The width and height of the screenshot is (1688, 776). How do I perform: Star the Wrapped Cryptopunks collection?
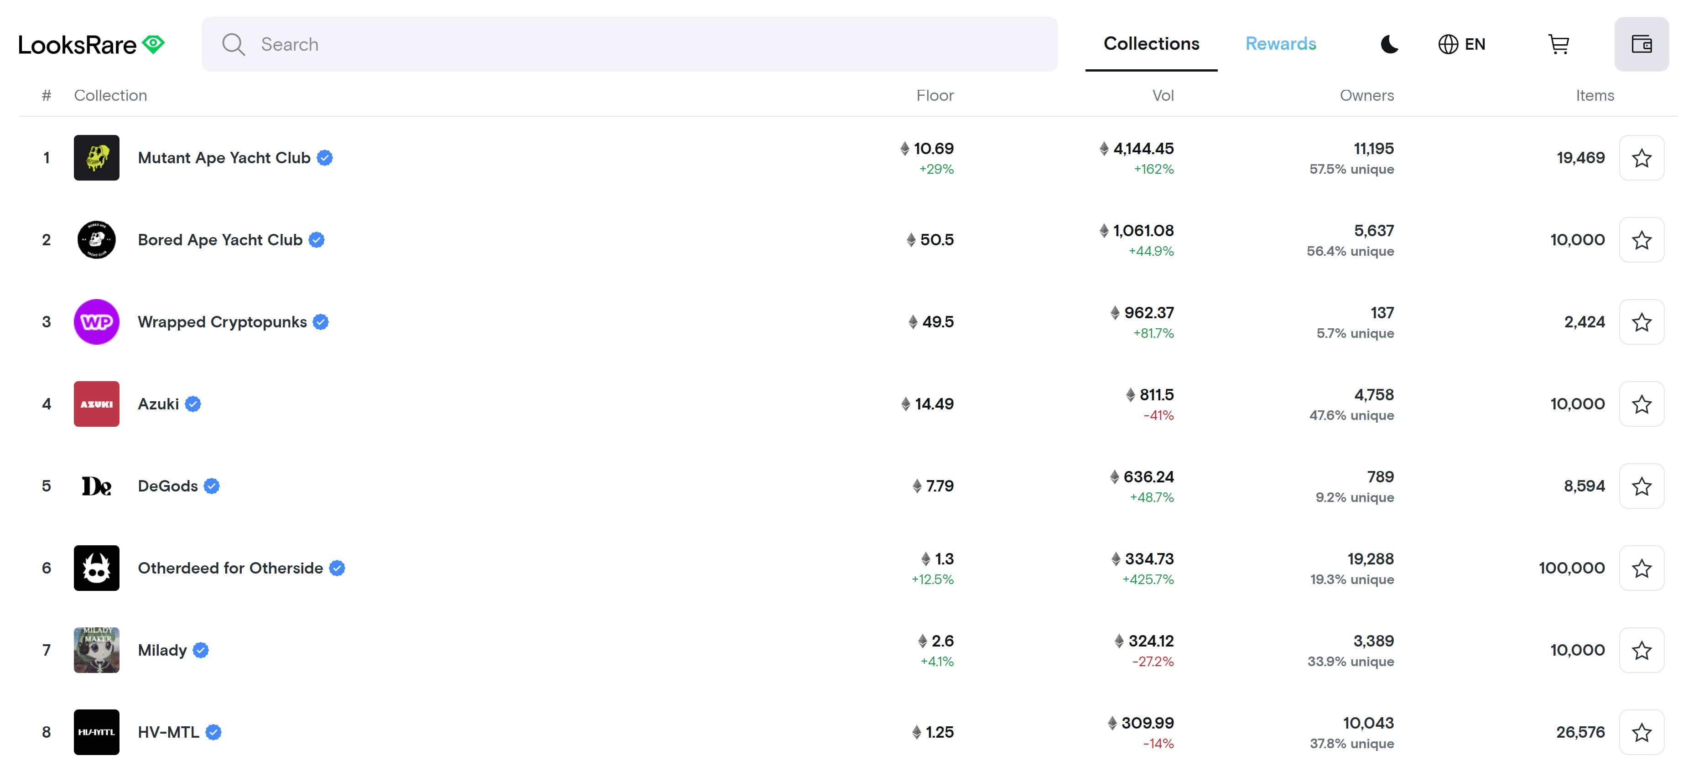[1641, 322]
